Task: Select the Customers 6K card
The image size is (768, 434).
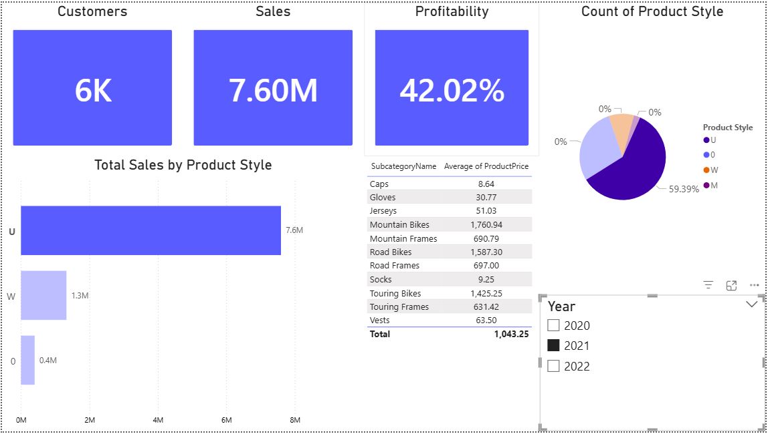Action: 92,88
